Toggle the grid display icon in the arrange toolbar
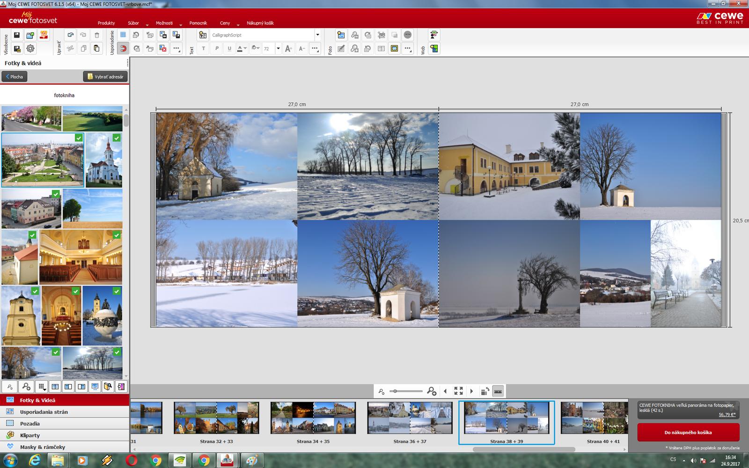The image size is (749, 468). pyautogui.click(x=123, y=35)
